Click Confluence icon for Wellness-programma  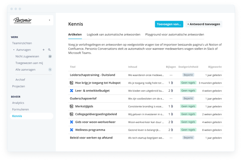(72, 130)
